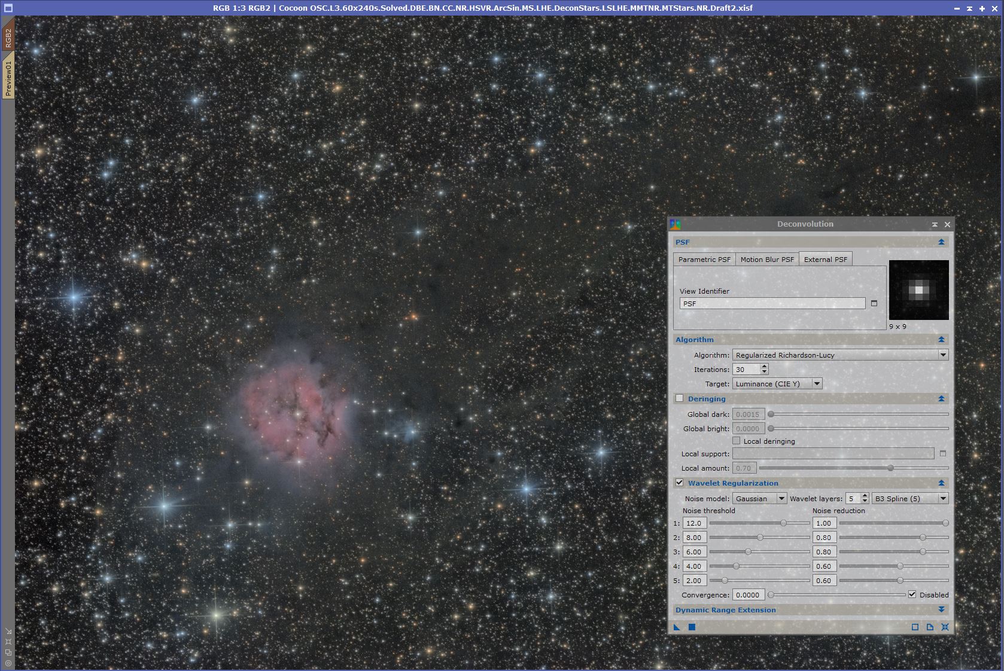Uncheck the Convergence Disabled checkbox
This screenshot has width=1004, height=671.
pos(912,594)
